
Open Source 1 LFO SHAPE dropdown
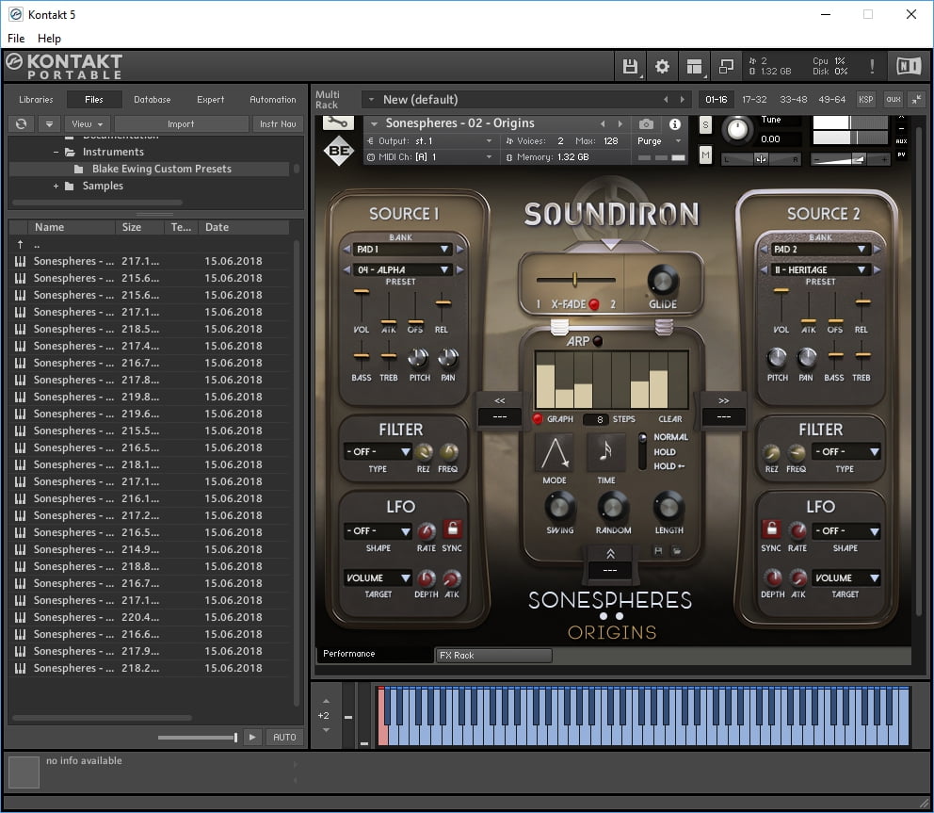tap(378, 530)
